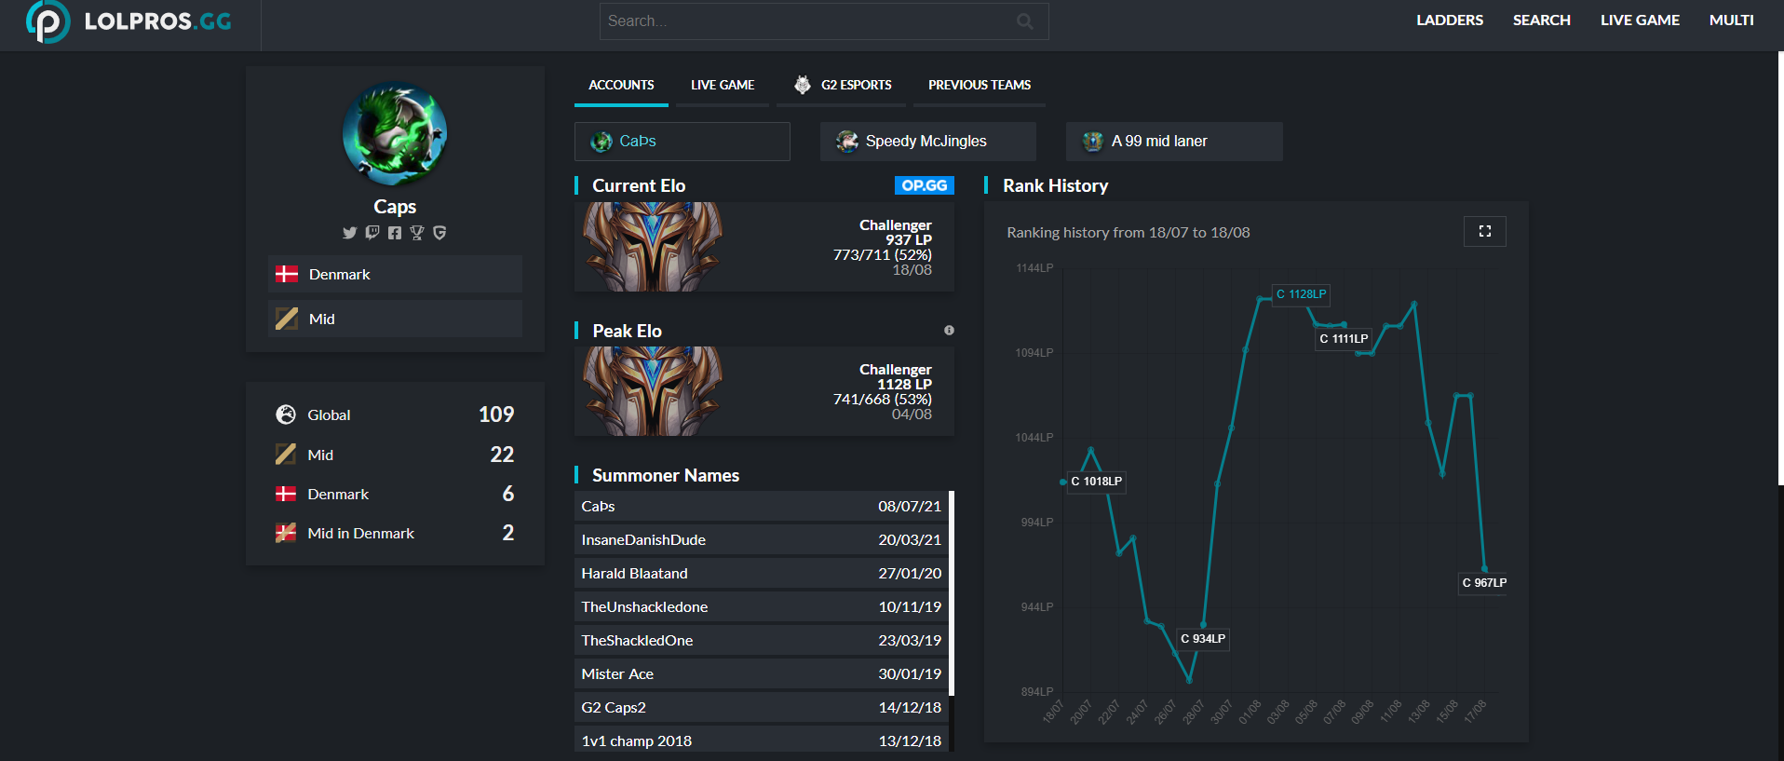1784x761 pixels.
Task: Open the LIVE GAME tab under profile
Action: (723, 85)
